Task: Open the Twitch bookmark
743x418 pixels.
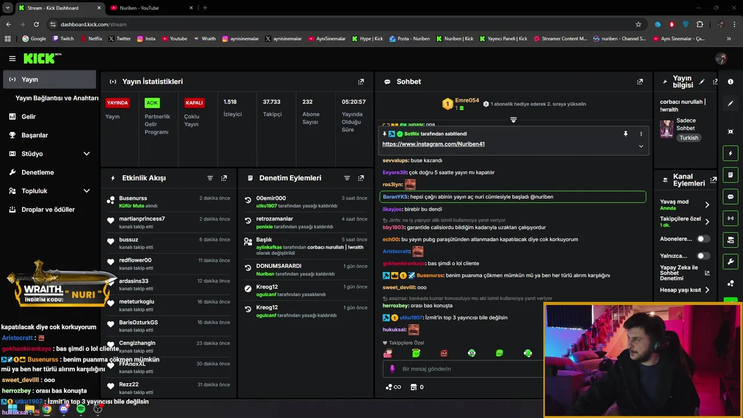Action: (63, 39)
